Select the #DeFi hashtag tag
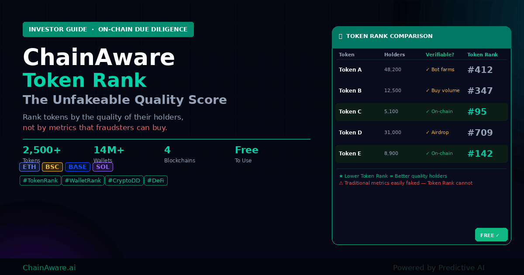 (156, 180)
